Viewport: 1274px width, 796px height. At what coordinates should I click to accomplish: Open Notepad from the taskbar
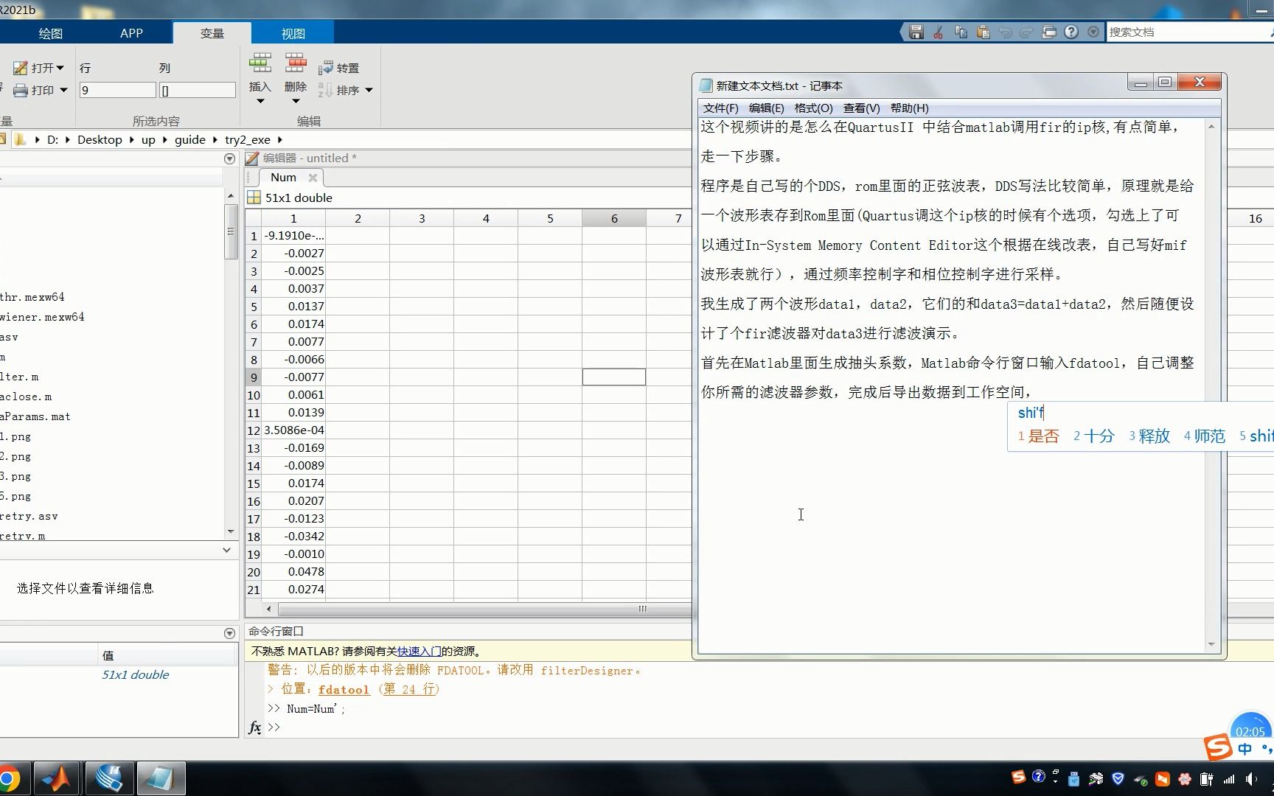161,778
